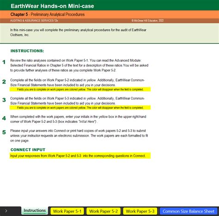
Task: Click the green step number 5
Action: pyautogui.click(x=4, y=132)
